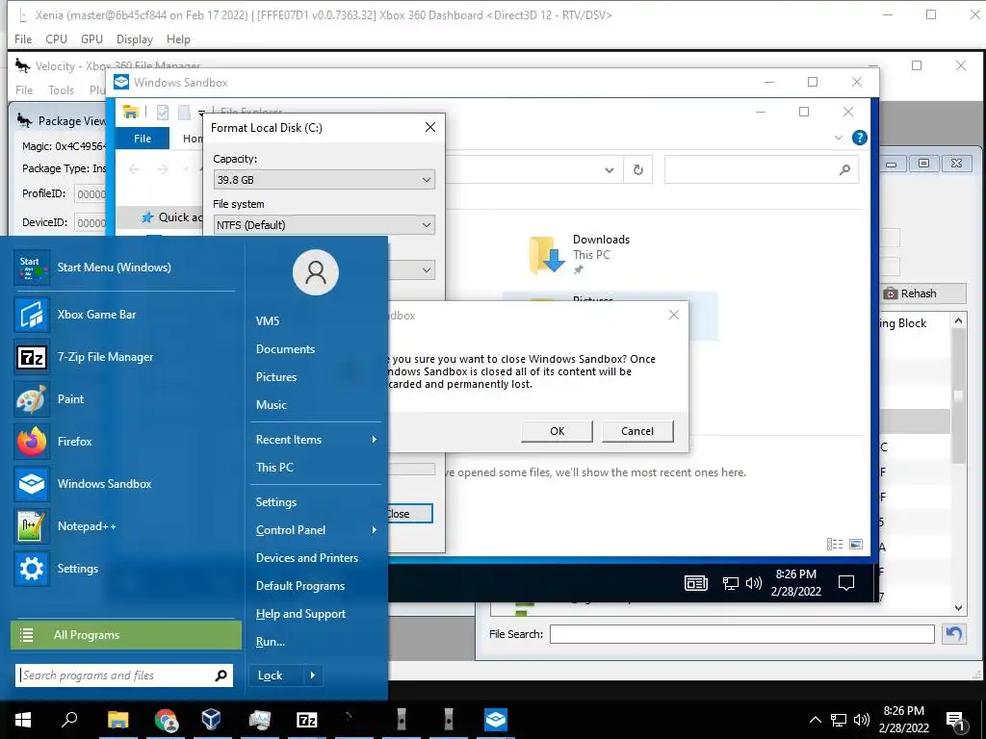Open Settings in start menu right column
Image resolution: width=986 pixels, height=739 pixels.
(276, 501)
